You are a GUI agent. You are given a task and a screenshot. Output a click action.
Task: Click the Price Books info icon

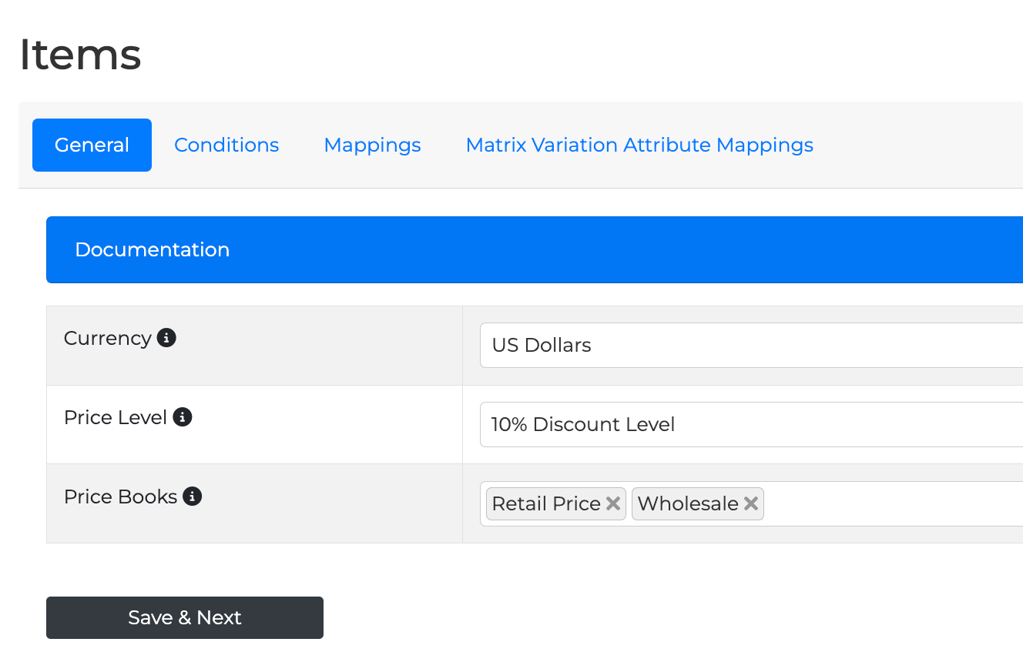193,496
